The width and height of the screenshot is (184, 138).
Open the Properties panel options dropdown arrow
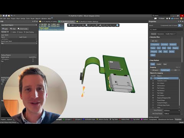179,21
